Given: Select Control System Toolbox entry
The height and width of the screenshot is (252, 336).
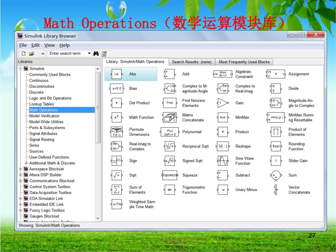Looking at the screenshot, I should [50, 187].
